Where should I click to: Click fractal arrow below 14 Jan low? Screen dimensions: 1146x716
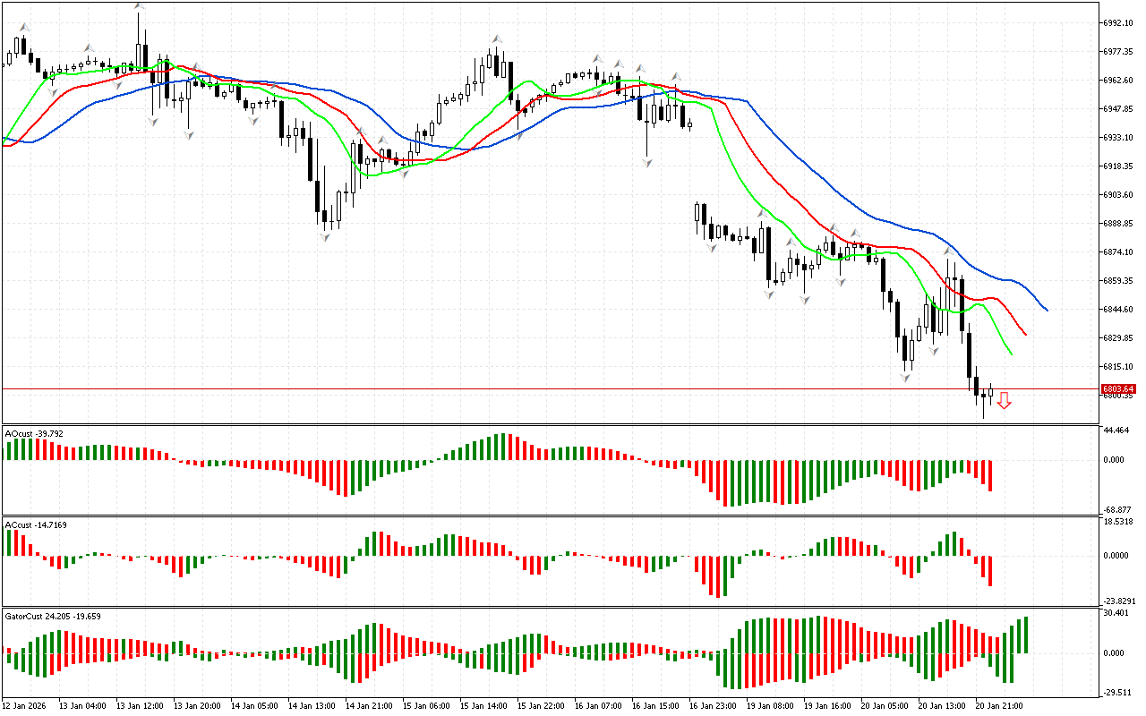pyautogui.click(x=325, y=236)
